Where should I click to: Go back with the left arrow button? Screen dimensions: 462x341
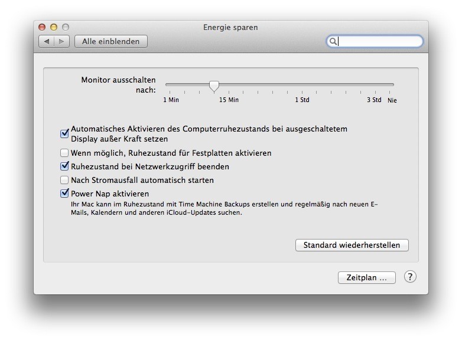pos(47,41)
